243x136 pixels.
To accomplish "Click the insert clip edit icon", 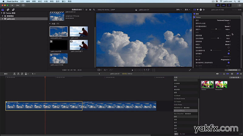I will [x=18, y=74].
